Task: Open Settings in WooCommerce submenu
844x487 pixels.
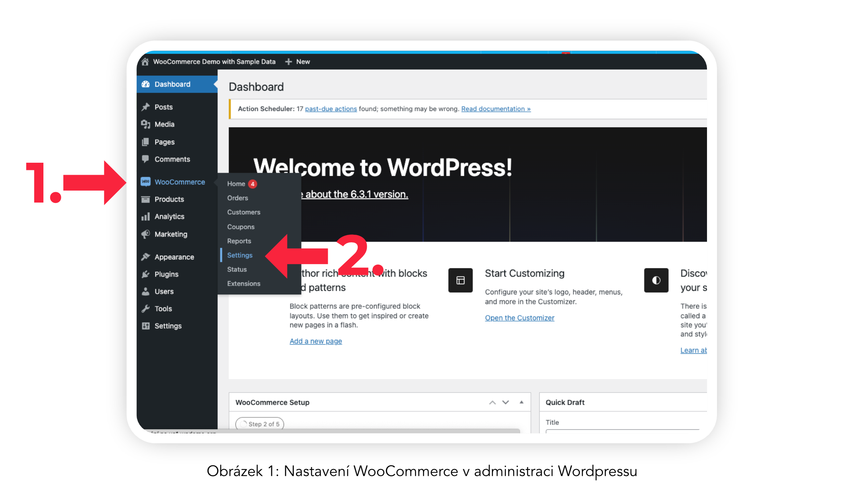Action: click(240, 255)
